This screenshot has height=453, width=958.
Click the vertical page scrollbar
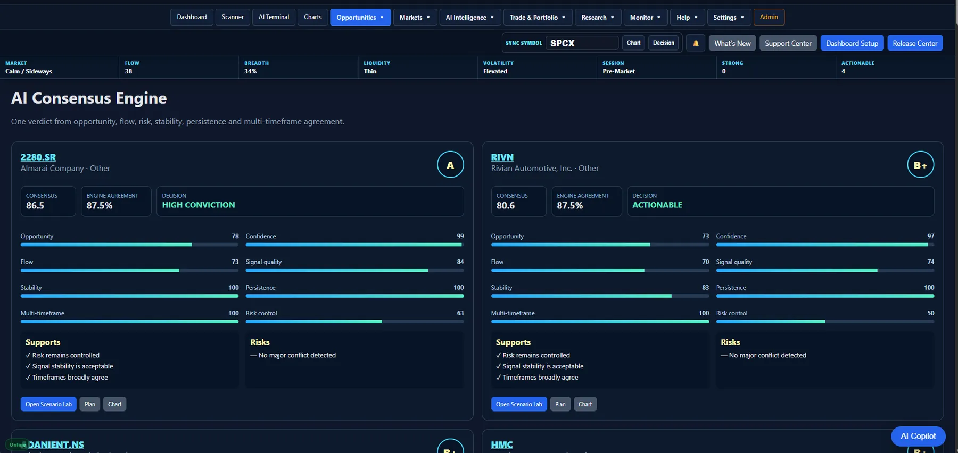(956, 13)
